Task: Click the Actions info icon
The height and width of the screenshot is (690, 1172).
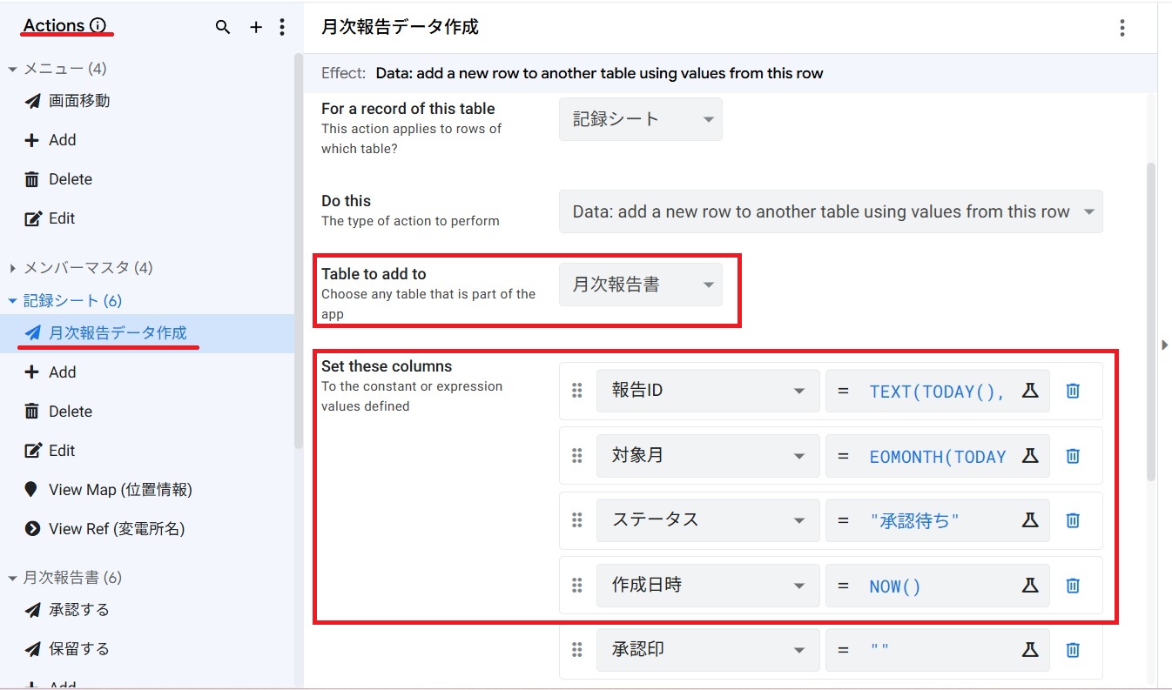Action: (x=98, y=26)
